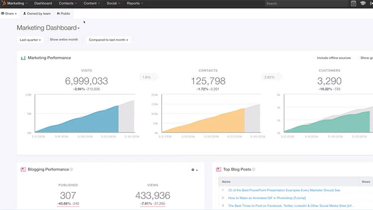Open the Reports menu
This screenshot has height=210, width=373.
pyautogui.click(x=135, y=3)
